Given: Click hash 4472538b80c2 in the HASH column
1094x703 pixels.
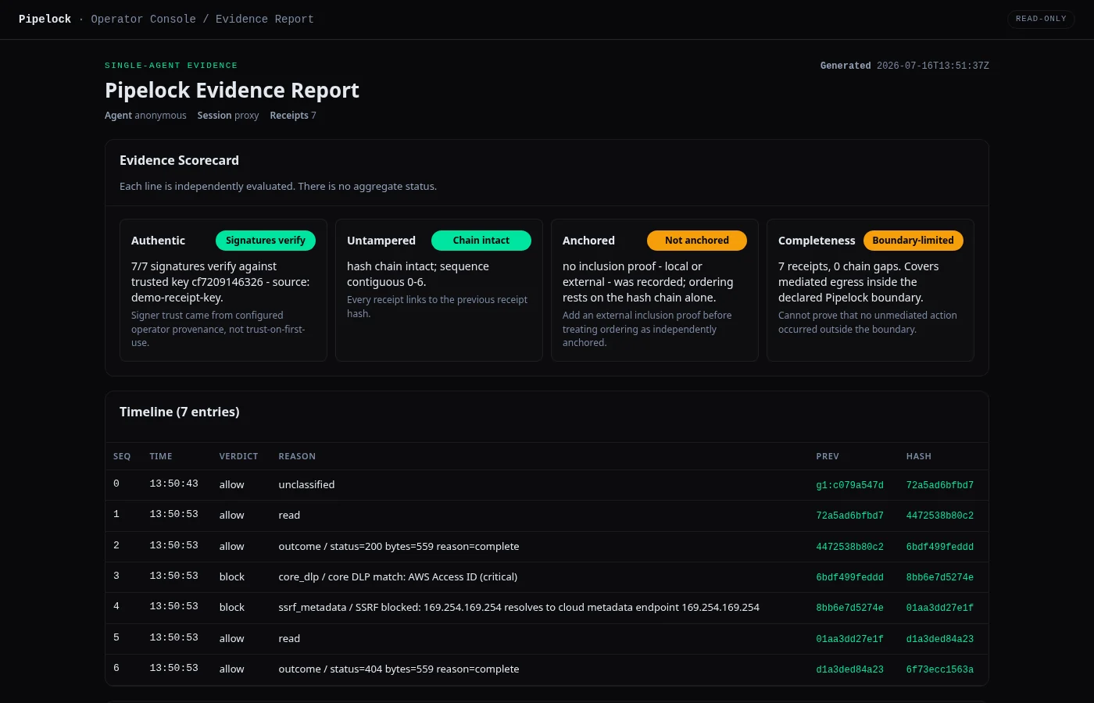Looking at the screenshot, I should 940,516.
